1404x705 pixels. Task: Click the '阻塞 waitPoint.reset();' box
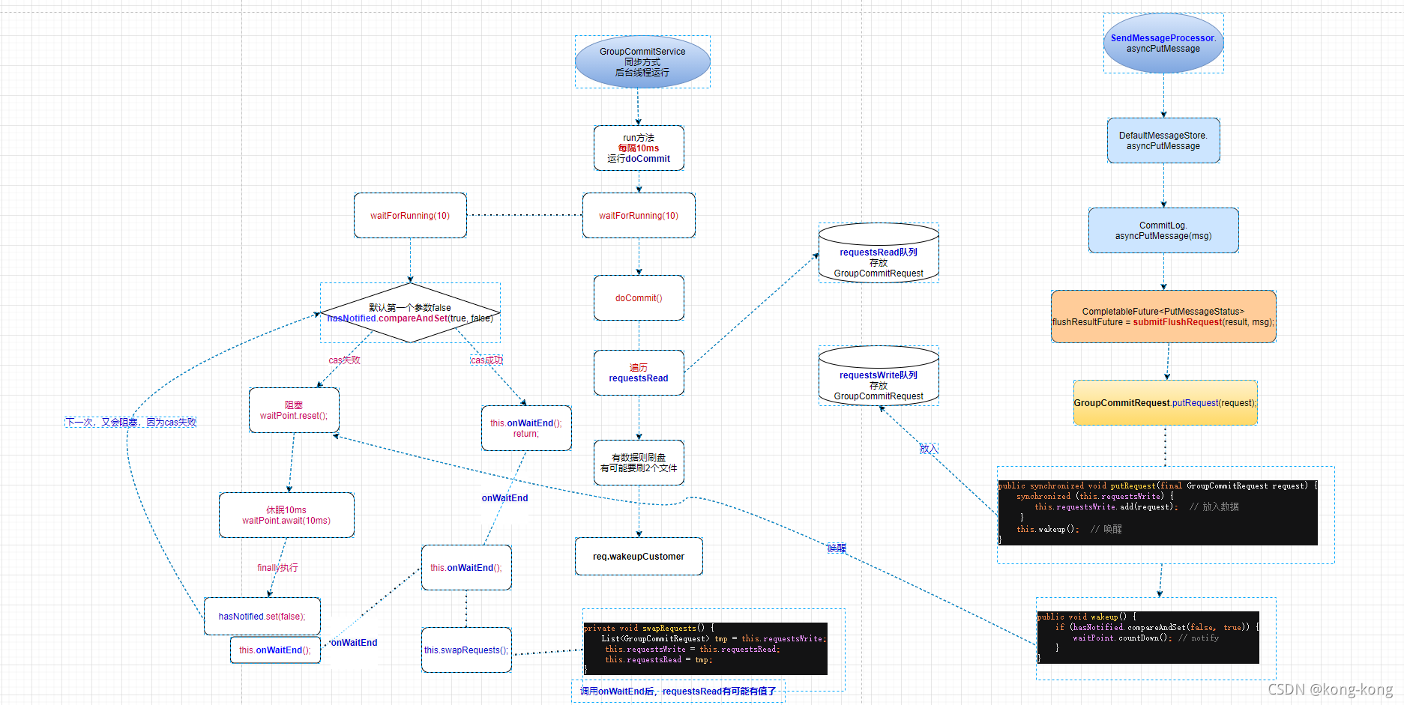click(294, 411)
